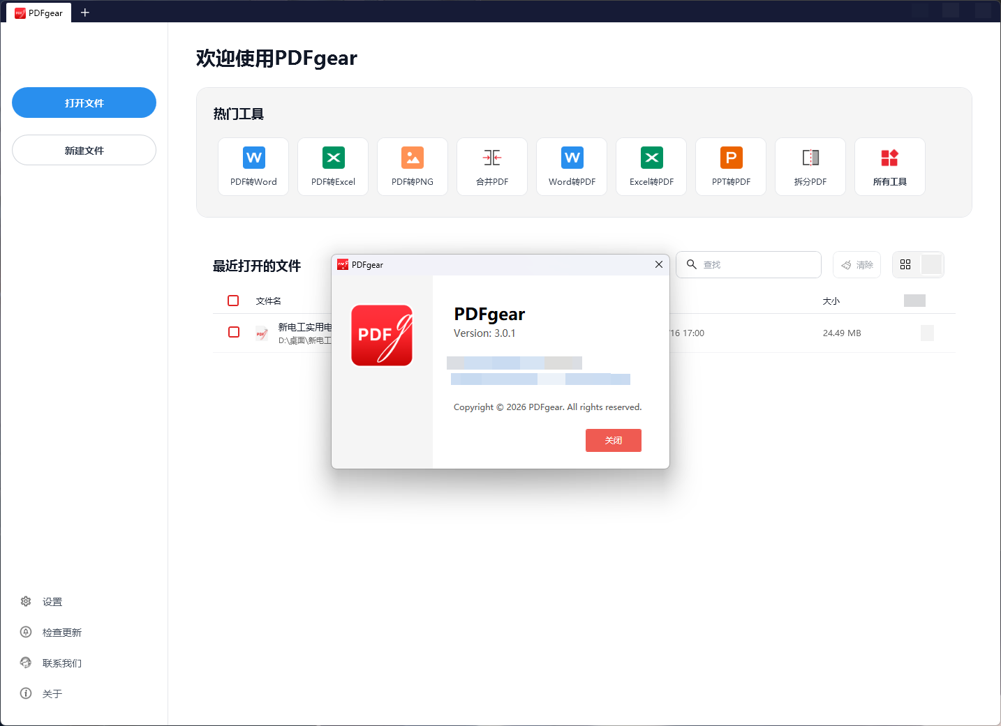
Task: Click the 打开文件 open file button
Action: click(x=84, y=103)
